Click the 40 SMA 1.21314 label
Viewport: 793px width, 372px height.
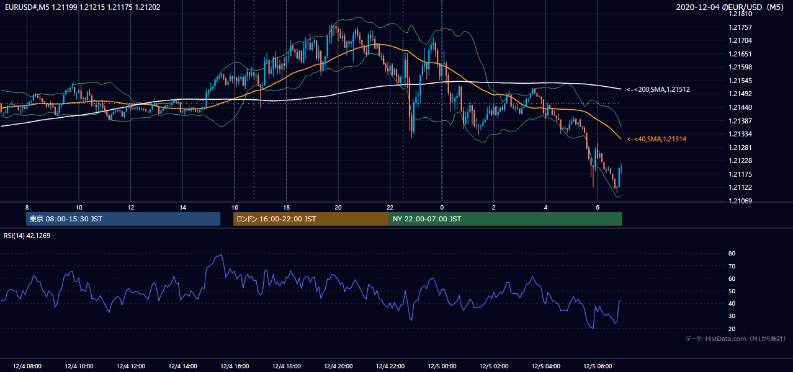click(x=658, y=139)
